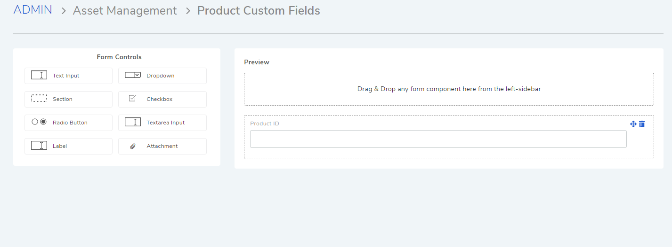The height and width of the screenshot is (247, 672).
Task: Click the Drag & Drop placeholder area
Action: 449,89
